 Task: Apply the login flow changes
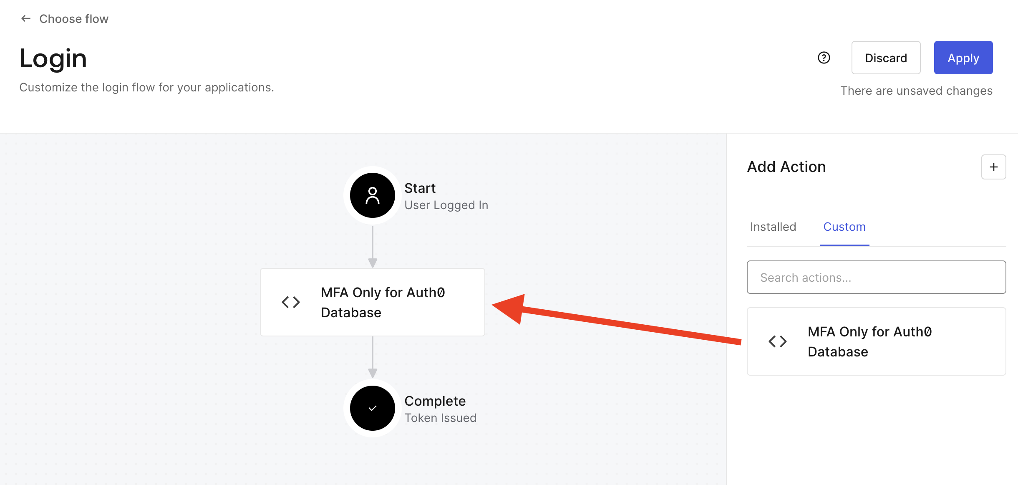963,58
